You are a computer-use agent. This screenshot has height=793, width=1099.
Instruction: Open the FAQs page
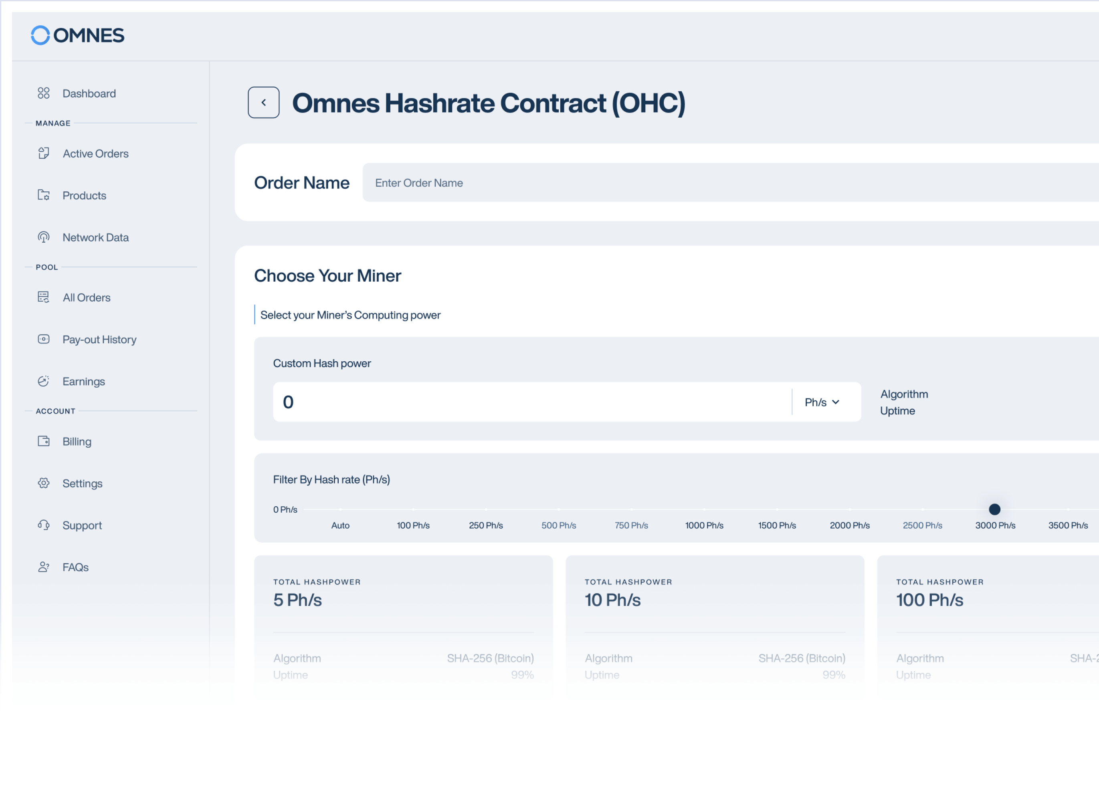click(75, 568)
